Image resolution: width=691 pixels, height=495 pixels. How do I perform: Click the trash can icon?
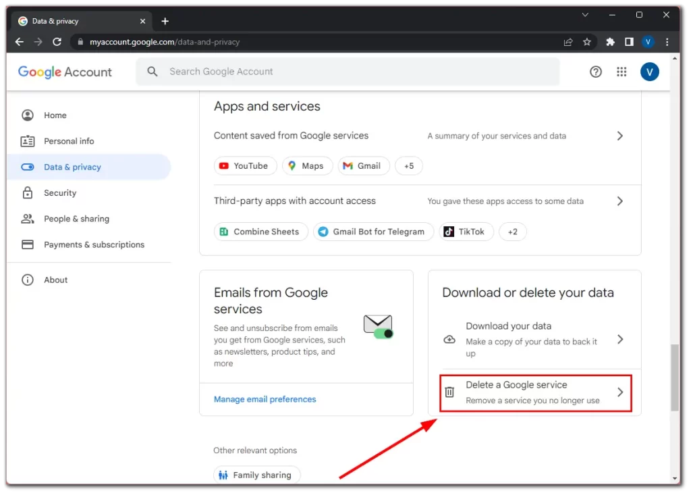coord(449,392)
